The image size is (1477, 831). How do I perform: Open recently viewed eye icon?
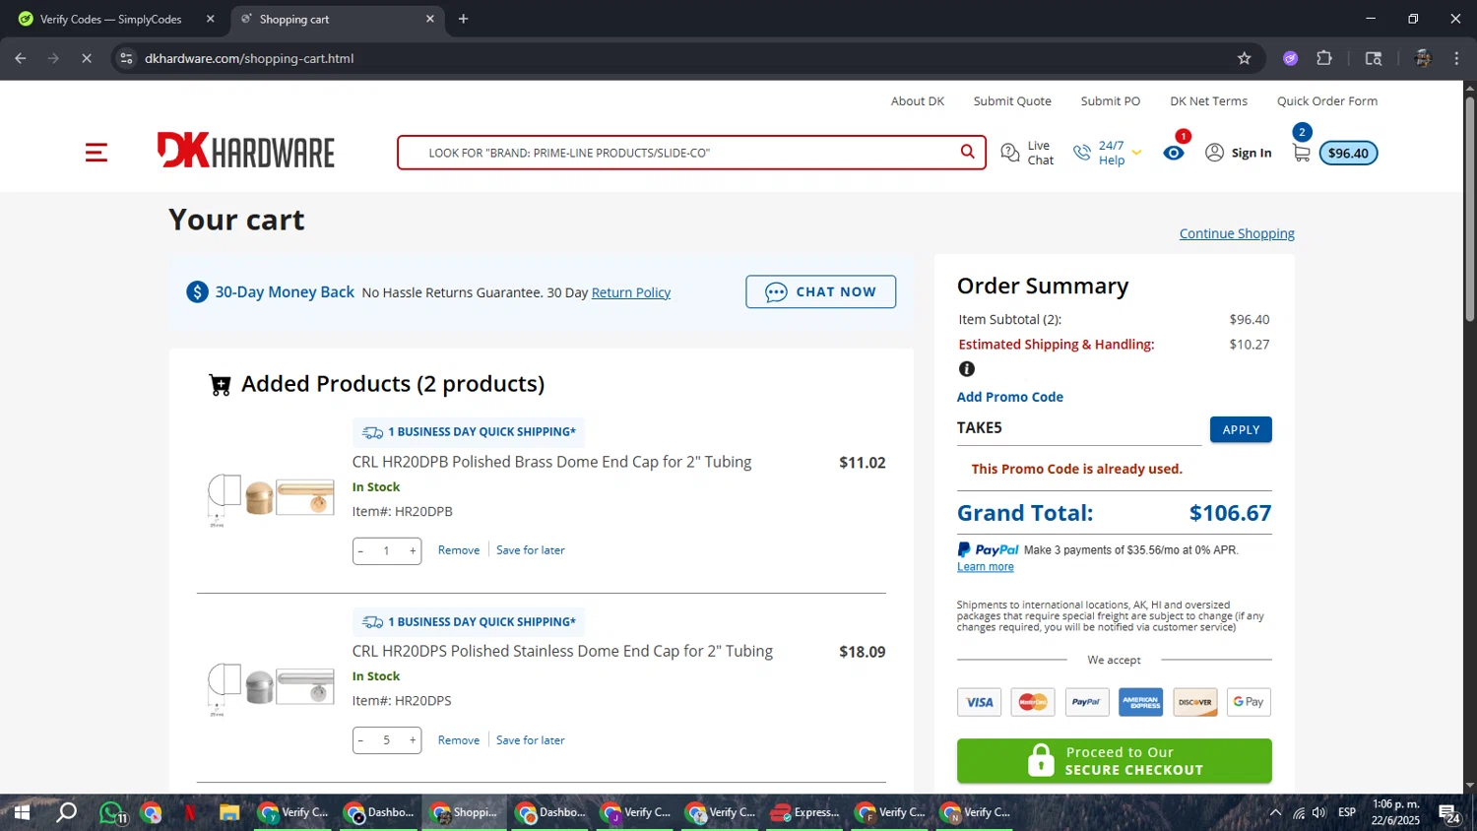(x=1174, y=153)
